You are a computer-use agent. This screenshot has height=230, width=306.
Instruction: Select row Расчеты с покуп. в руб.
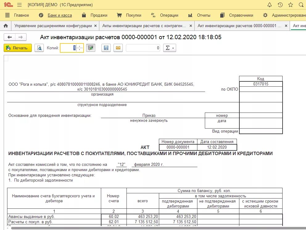[x=54, y=222]
